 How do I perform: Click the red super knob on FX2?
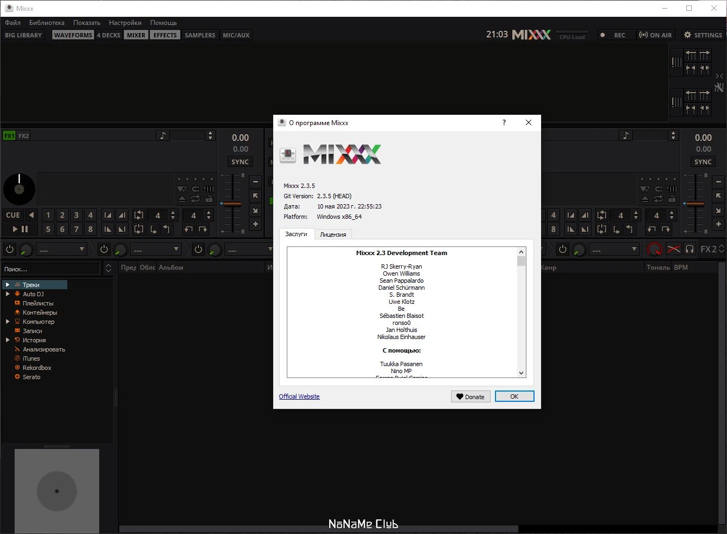coord(654,249)
